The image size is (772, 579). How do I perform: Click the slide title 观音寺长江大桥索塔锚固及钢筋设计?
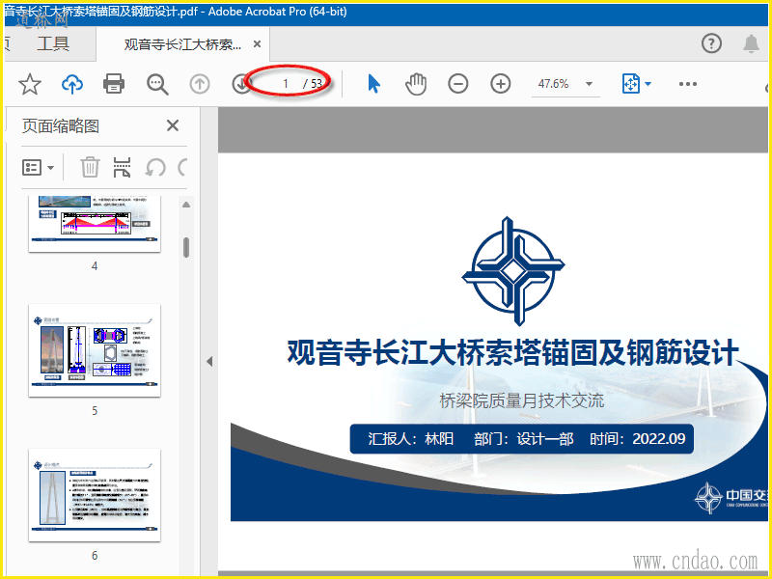click(x=512, y=352)
